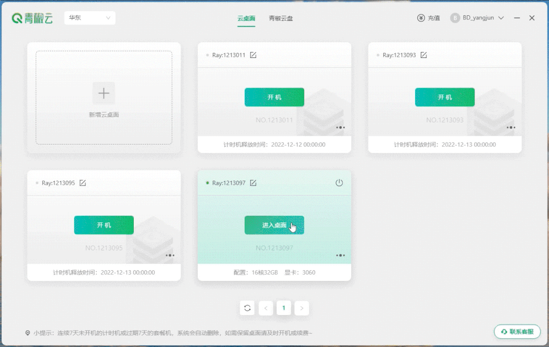Click the yen recharge icon
549x347 pixels.
(x=421, y=18)
